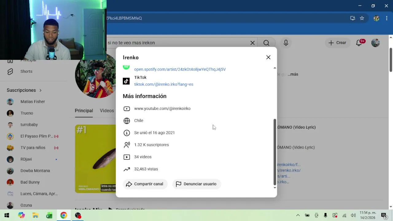The width and height of the screenshot is (393, 221).
Task: Open the notifications bell
Action: point(359,43)
